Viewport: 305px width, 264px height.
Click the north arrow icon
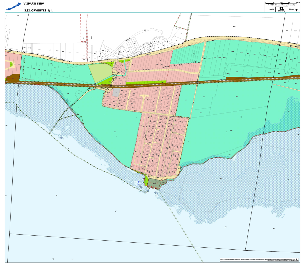pos(296,10)
